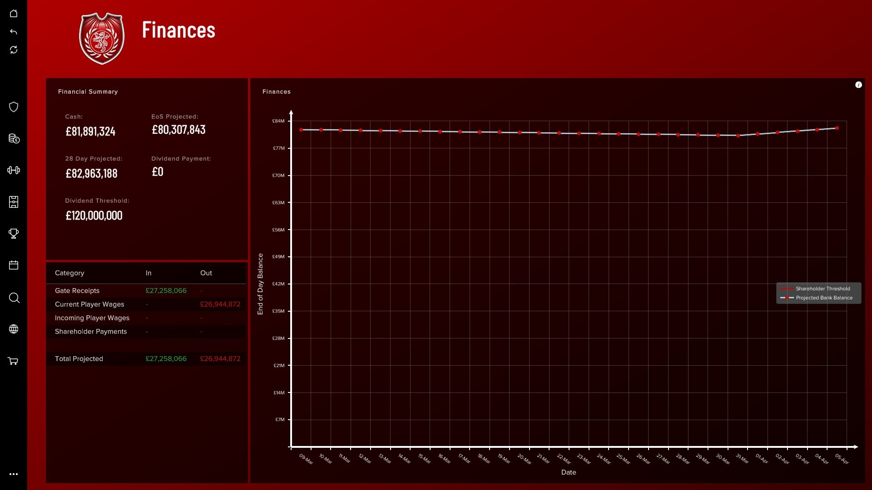The height and width of the screenshot is (490, 872).
Task: Open the world globe icon
Action: pyautogui.click(x=14, y=329)
